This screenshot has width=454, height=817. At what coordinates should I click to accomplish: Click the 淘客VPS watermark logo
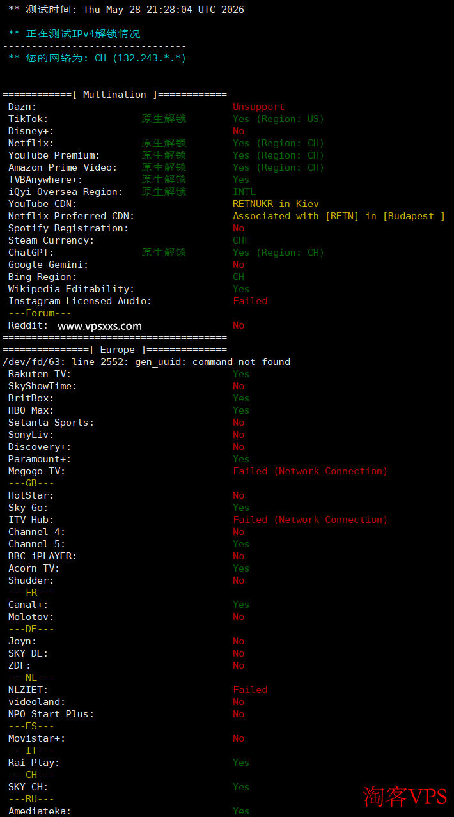[405, 797]
